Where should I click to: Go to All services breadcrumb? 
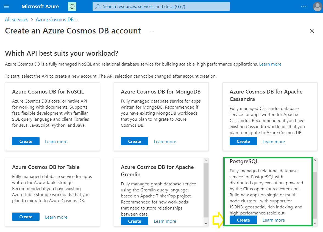[16, 19]
